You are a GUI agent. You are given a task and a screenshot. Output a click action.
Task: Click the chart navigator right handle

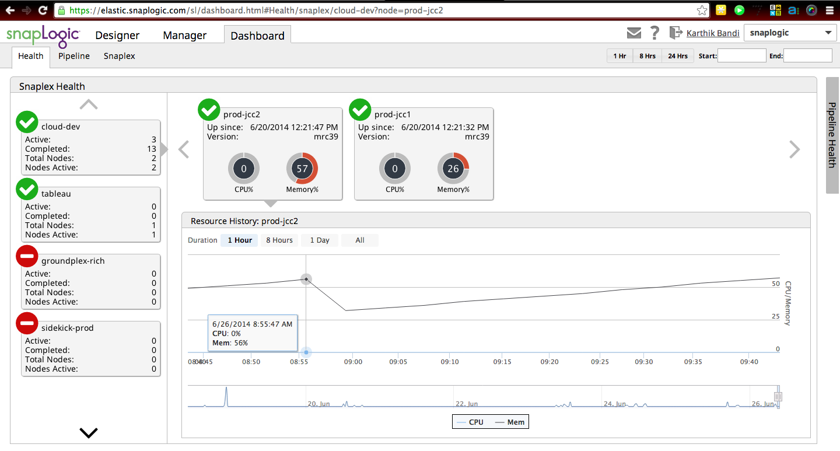pyautogui.click(x=778, y=397)
